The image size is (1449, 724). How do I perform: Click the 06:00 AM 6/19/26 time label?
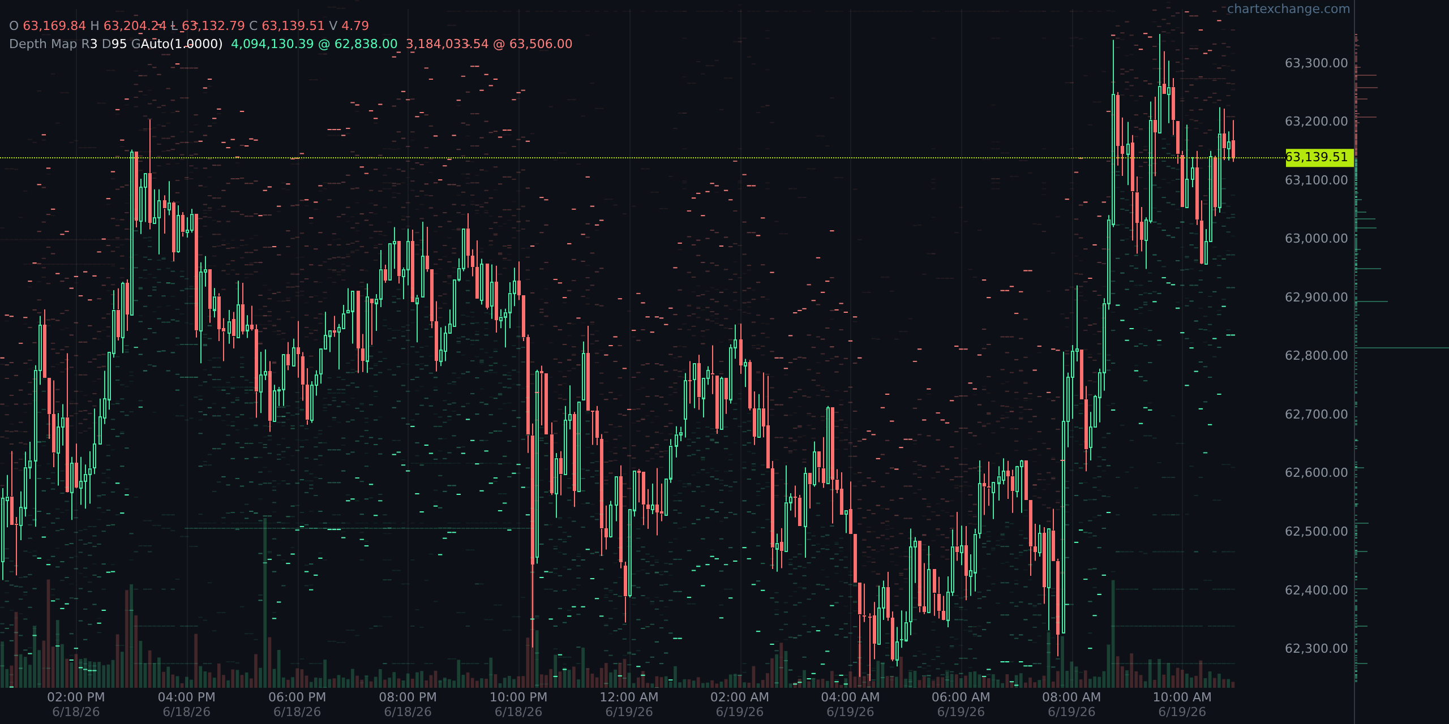[961, 704]
